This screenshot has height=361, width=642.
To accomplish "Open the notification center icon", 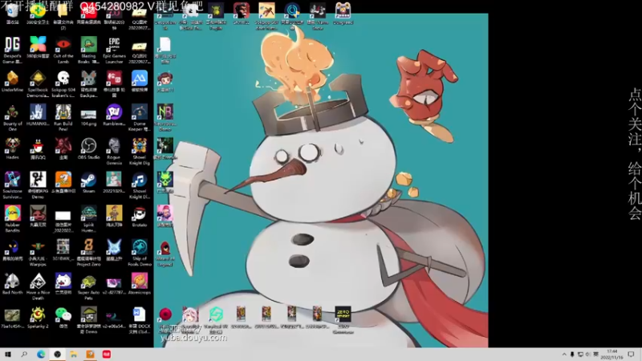I will 631,354.
